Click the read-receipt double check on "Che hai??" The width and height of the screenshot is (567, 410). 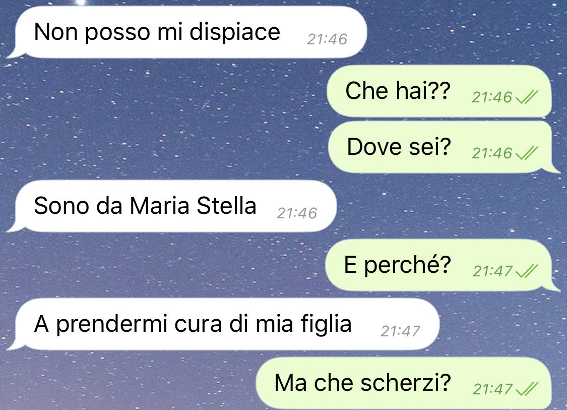pyautogui.click(x=527, y=97)
